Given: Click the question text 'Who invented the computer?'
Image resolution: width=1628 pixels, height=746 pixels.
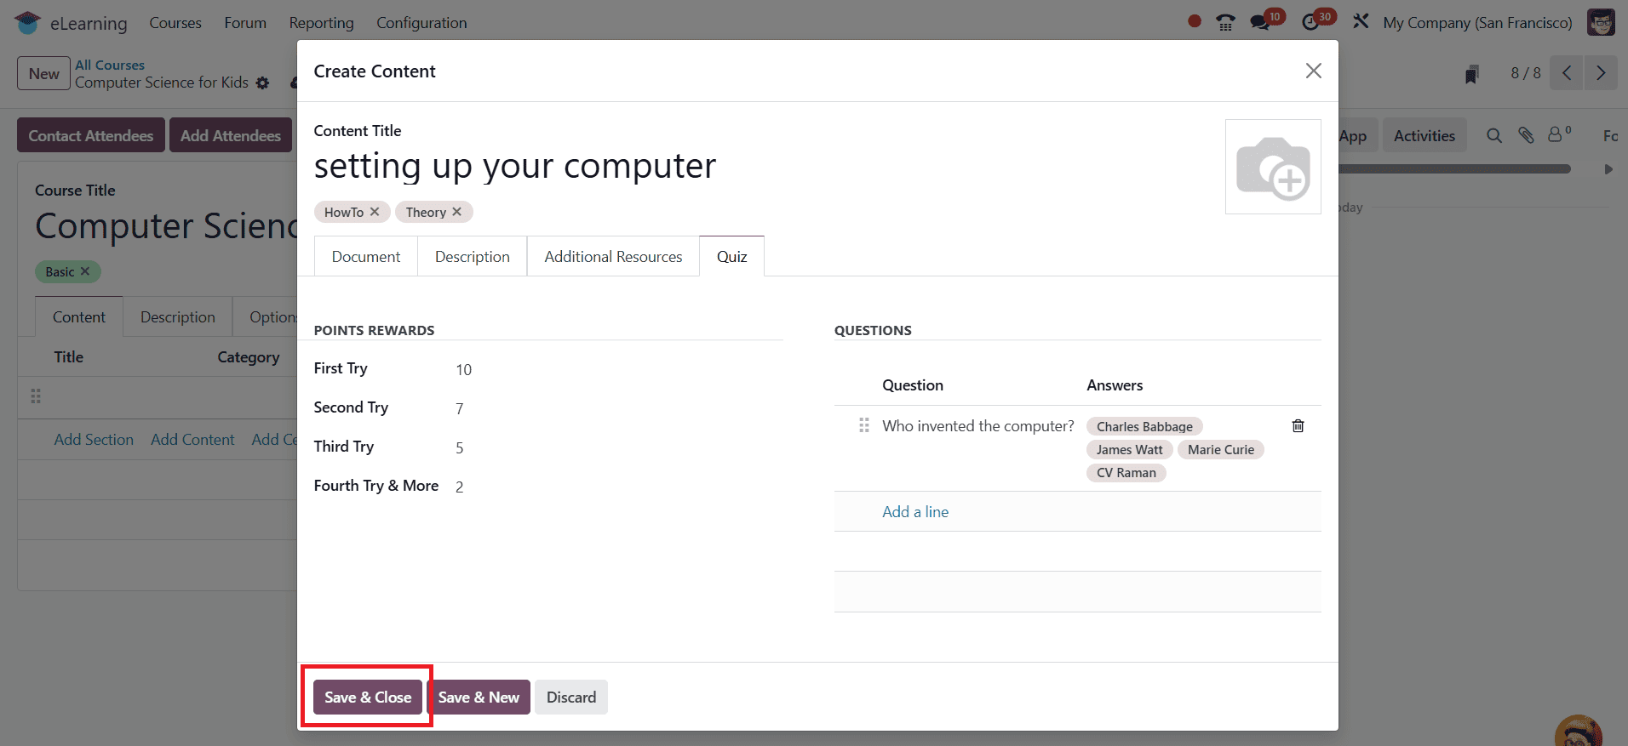Looking at the screenshot, I should (x=978, y=426).
